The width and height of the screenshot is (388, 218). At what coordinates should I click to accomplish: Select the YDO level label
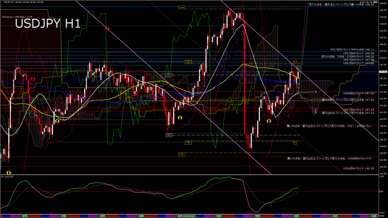point(169,135)
